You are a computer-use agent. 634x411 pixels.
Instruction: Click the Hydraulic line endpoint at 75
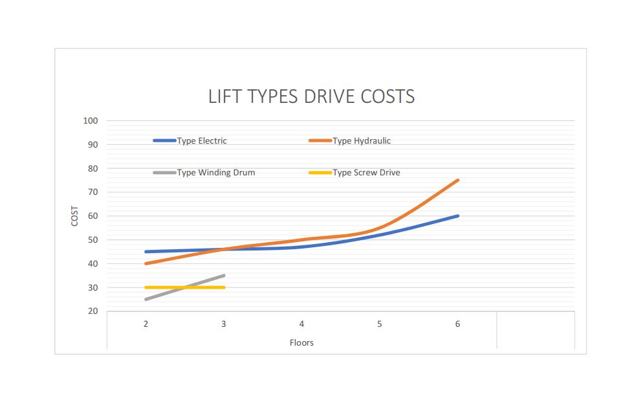click(x=457, y=179)
